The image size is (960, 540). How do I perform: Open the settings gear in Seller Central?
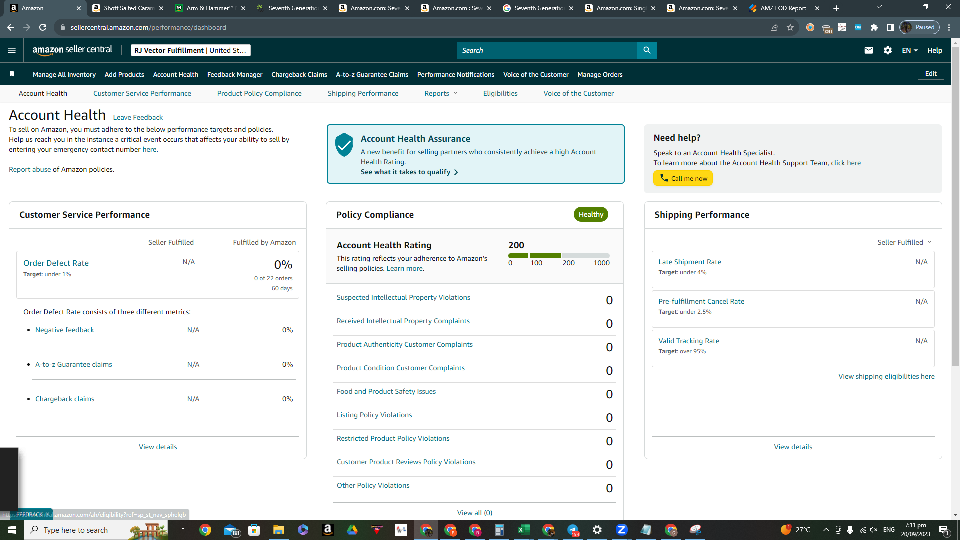tap(888, 50)
